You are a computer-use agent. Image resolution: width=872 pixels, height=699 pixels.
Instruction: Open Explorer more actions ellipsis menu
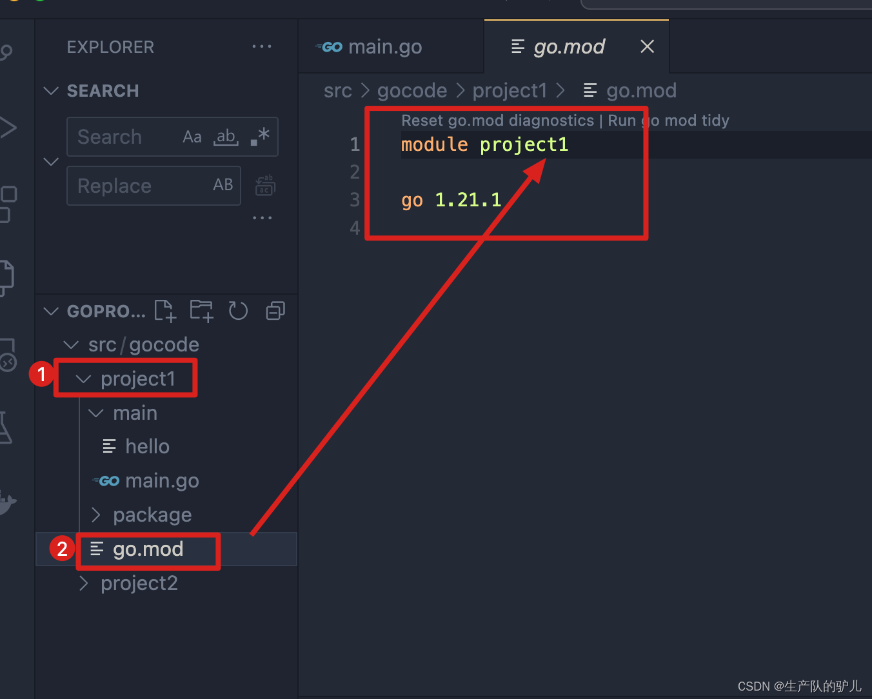click(261, 46)
